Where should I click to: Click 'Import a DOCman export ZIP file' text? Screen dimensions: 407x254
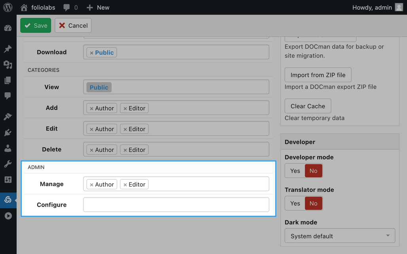coord(330,87)
